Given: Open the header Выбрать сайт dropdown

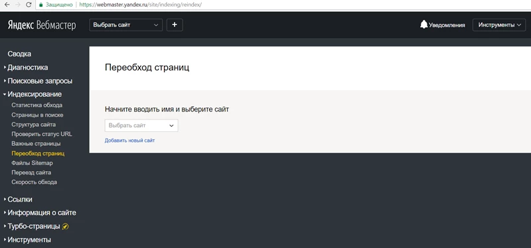Looking at the screenshot, I should click(x=126, y=25).
